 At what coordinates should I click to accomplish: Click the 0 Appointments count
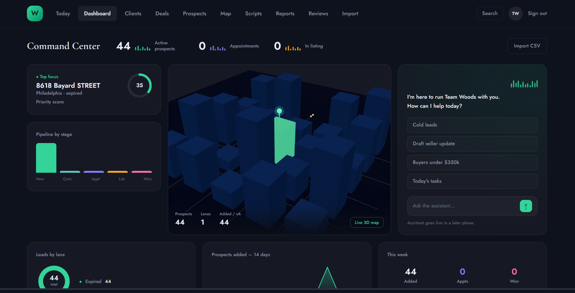(202, 46)
